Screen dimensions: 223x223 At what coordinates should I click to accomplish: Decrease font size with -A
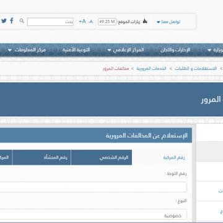tap(90, 22)
